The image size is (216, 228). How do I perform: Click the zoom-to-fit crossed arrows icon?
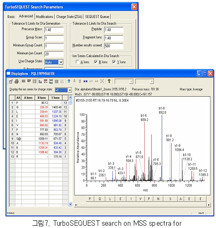click(102, 81)
